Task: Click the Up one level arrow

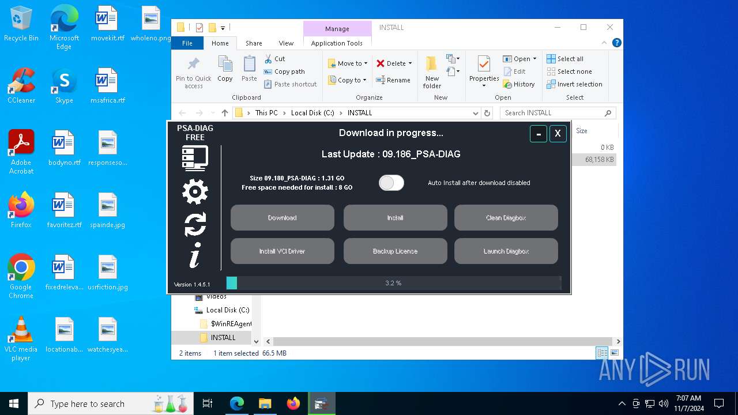Action: coord(225,113)
